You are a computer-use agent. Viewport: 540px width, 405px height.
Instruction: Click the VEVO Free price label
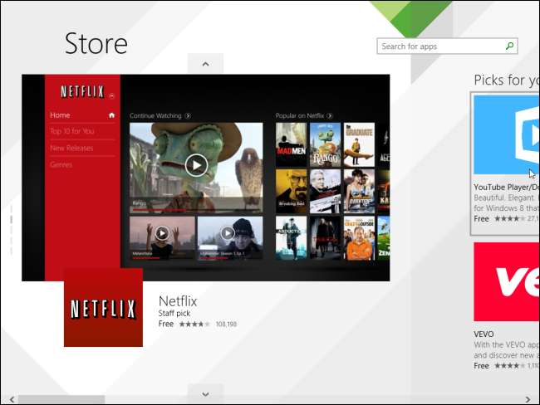482,366
